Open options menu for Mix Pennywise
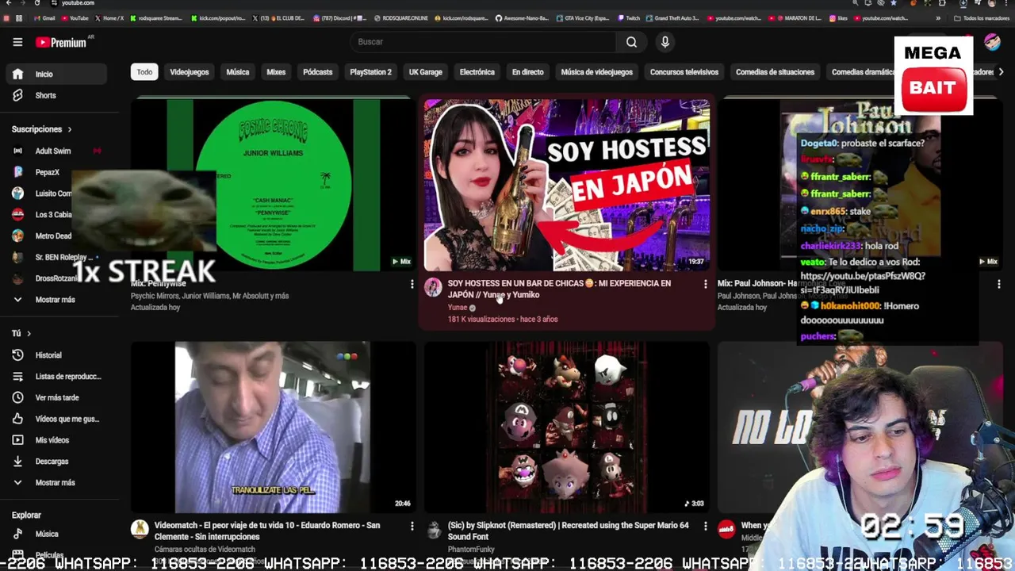 (412, 284)
